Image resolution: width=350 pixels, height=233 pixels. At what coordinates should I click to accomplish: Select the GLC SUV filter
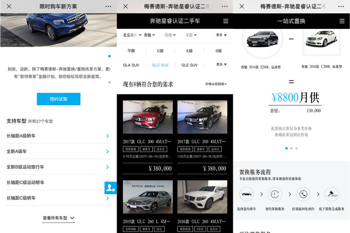pyautogui.click(x=160, y=65)
